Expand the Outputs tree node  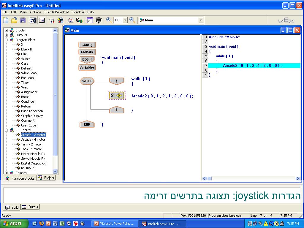point(7,35)
